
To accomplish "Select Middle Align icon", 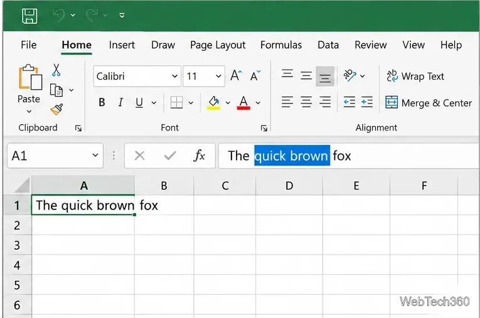I will [x=306, y=75].
